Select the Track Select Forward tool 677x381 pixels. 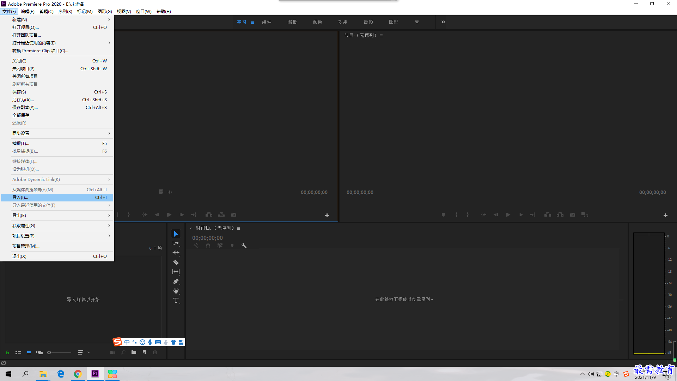click(176, 243)
